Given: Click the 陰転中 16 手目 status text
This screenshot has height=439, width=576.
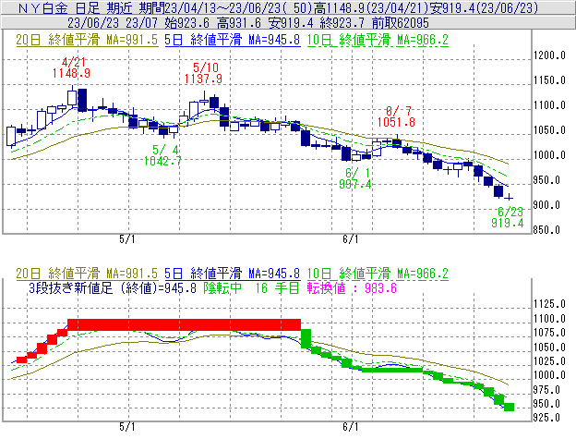Looking at the screenshot, I should pyautogui.click(x=252, y=287).
